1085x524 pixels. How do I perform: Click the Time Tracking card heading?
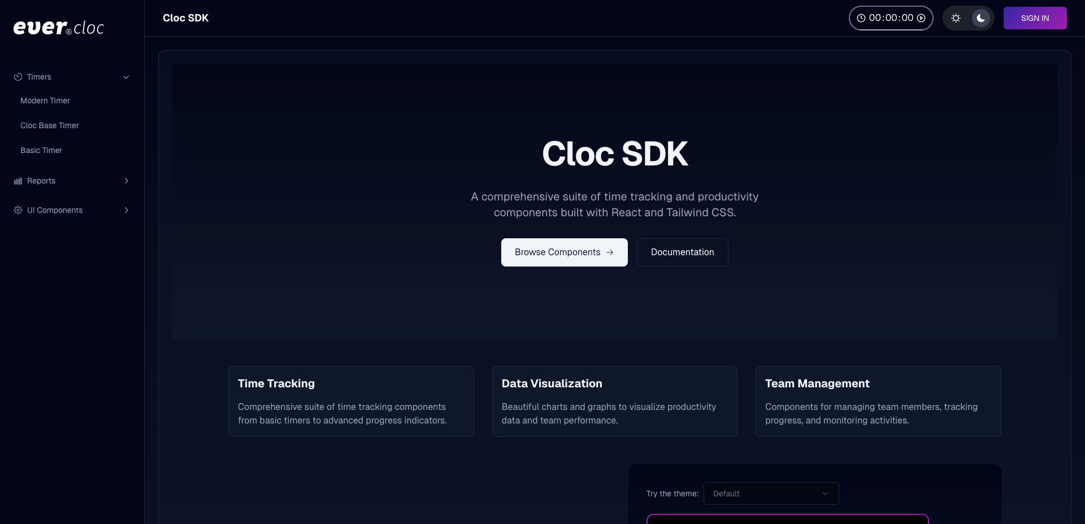pos(276,383)
